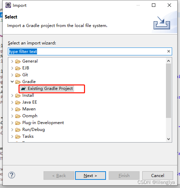Click the Gradle elephant icon
The image size is (180, 188).
tap(23, 89)
